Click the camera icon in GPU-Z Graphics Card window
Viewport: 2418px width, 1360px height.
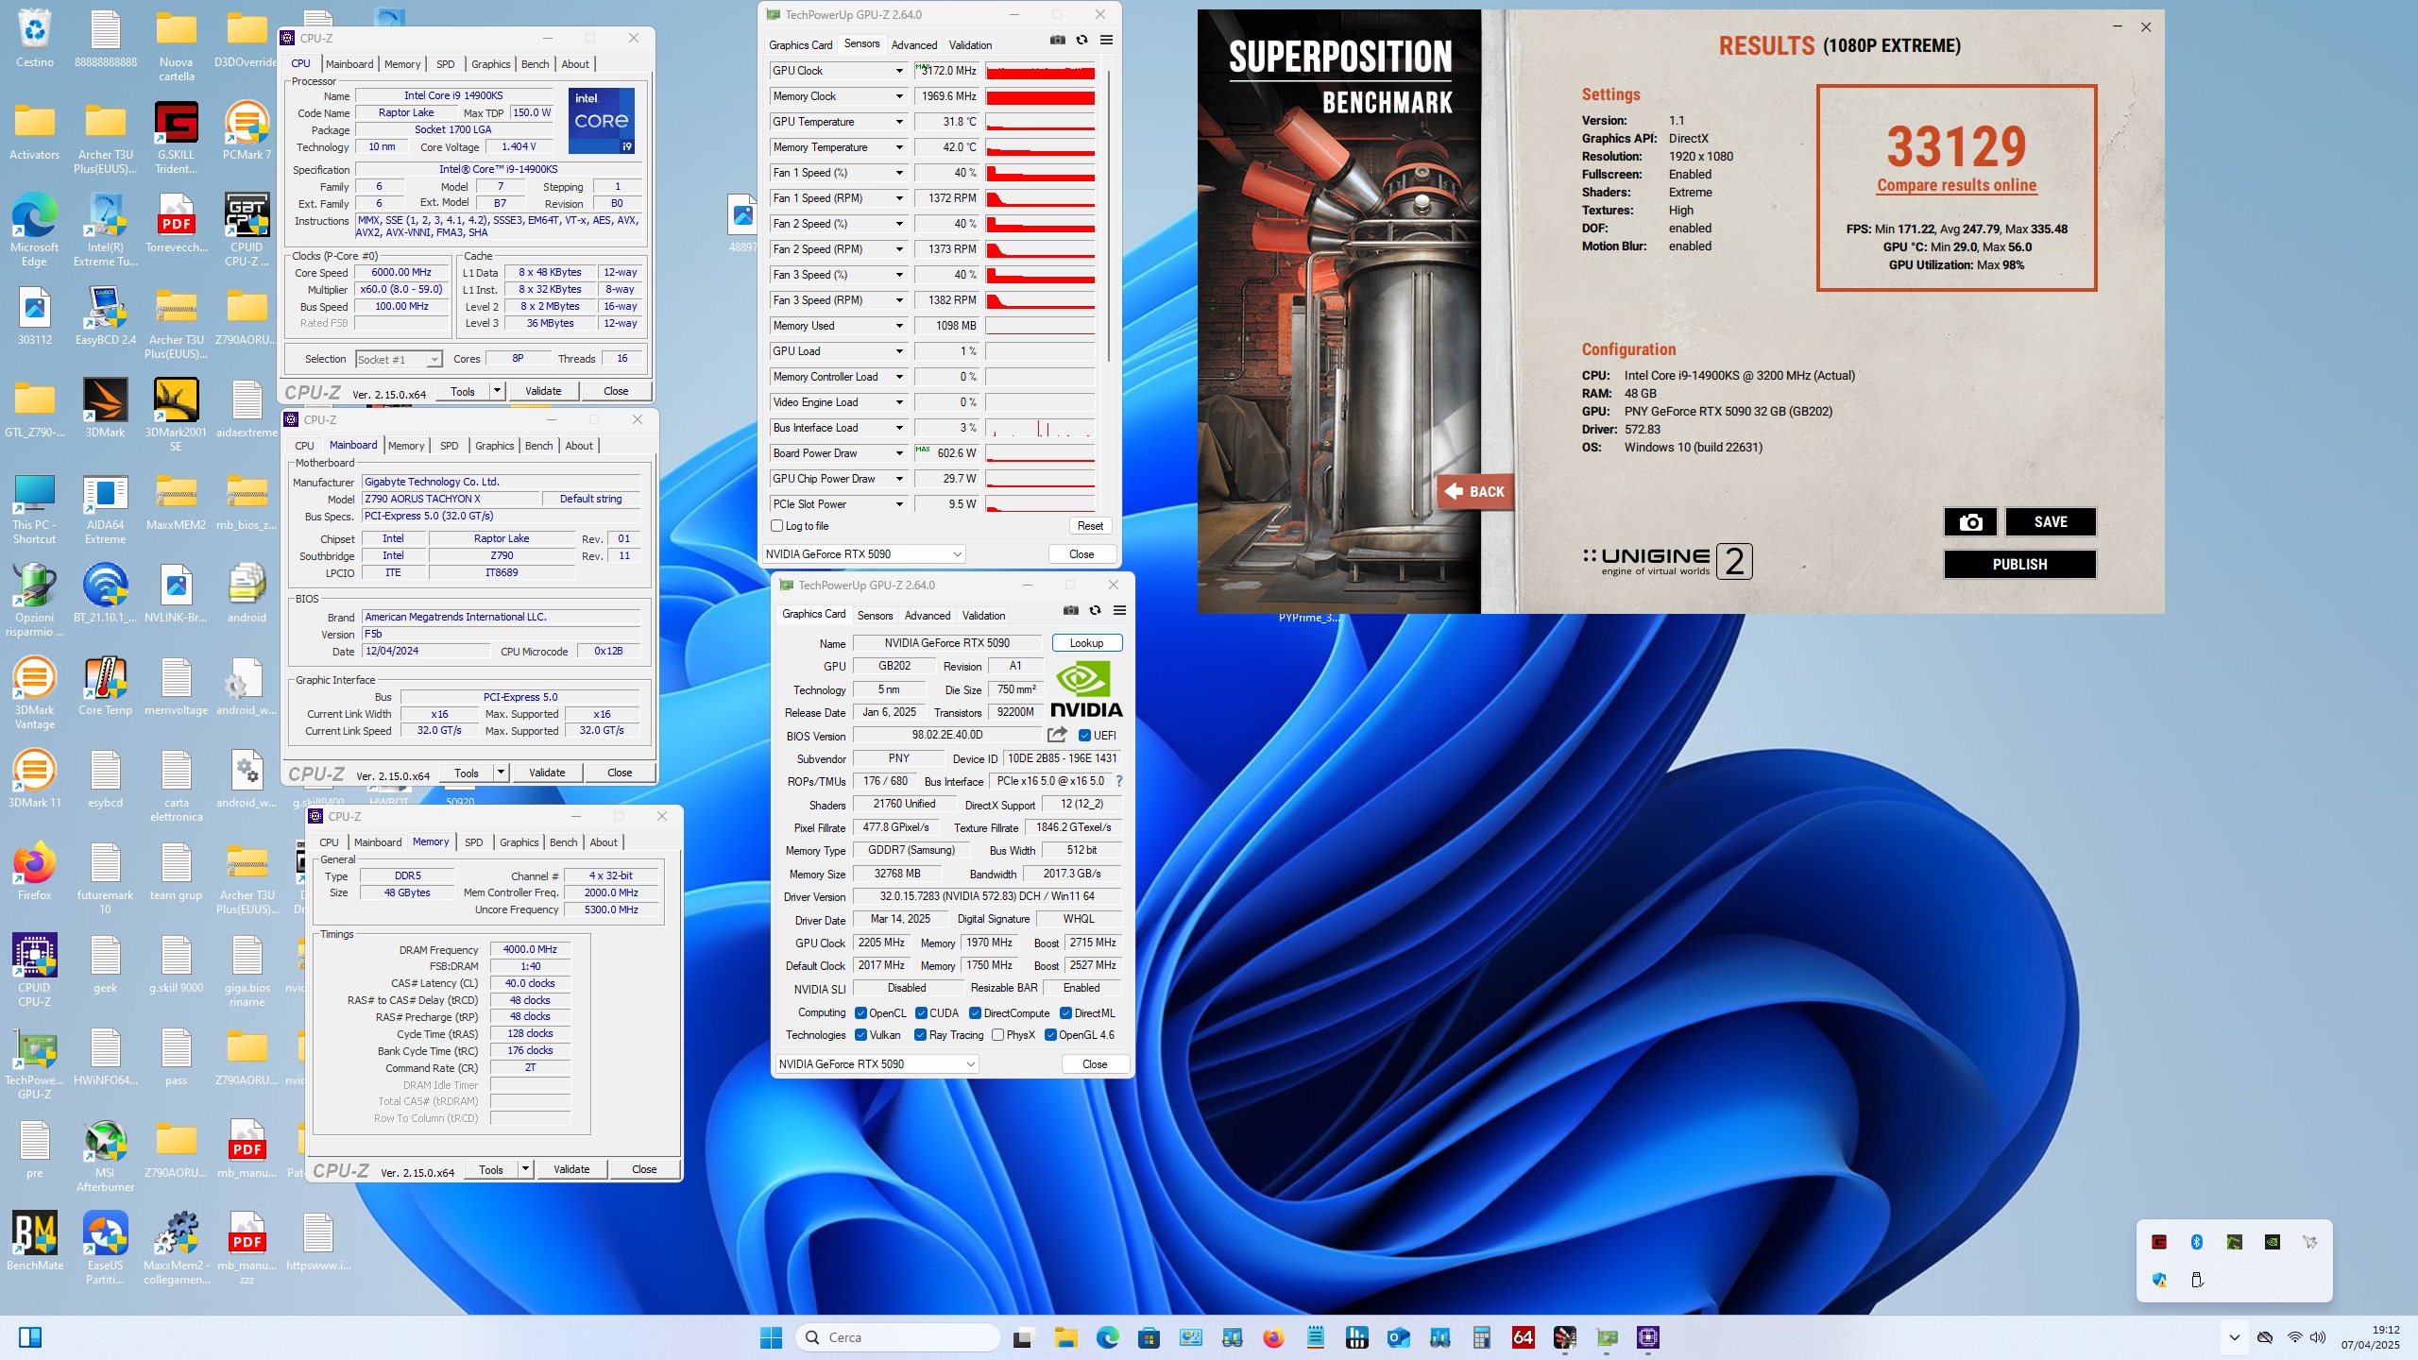click(1071, 611)
